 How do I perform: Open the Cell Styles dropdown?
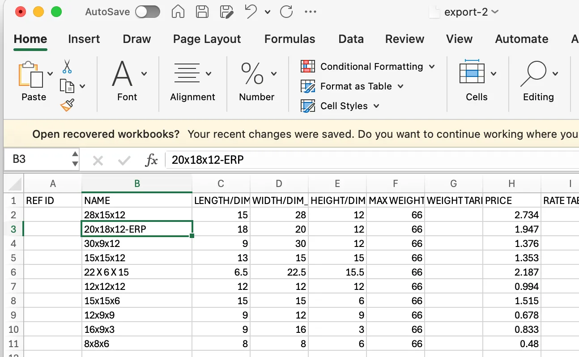[x=340, y=106]
